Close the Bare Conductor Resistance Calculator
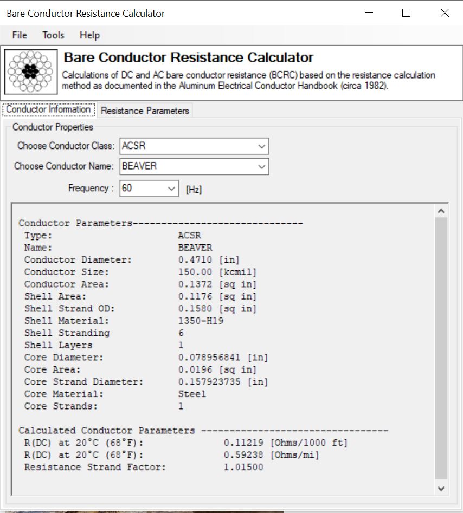The height and width of the screenshot is (513, 463). [x=445, y=13]
